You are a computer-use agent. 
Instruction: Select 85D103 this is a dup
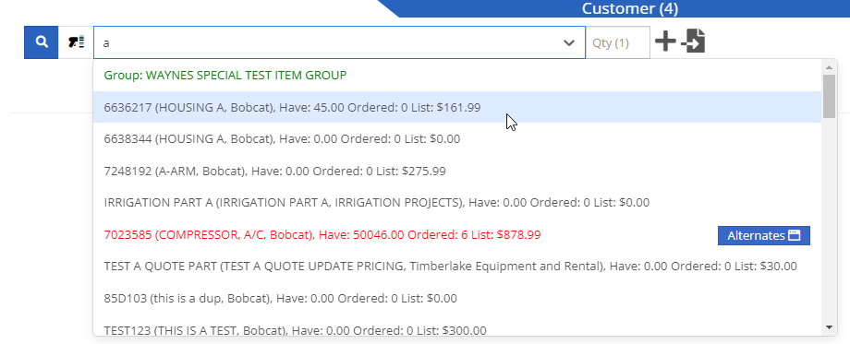click(x=457, y=298)
